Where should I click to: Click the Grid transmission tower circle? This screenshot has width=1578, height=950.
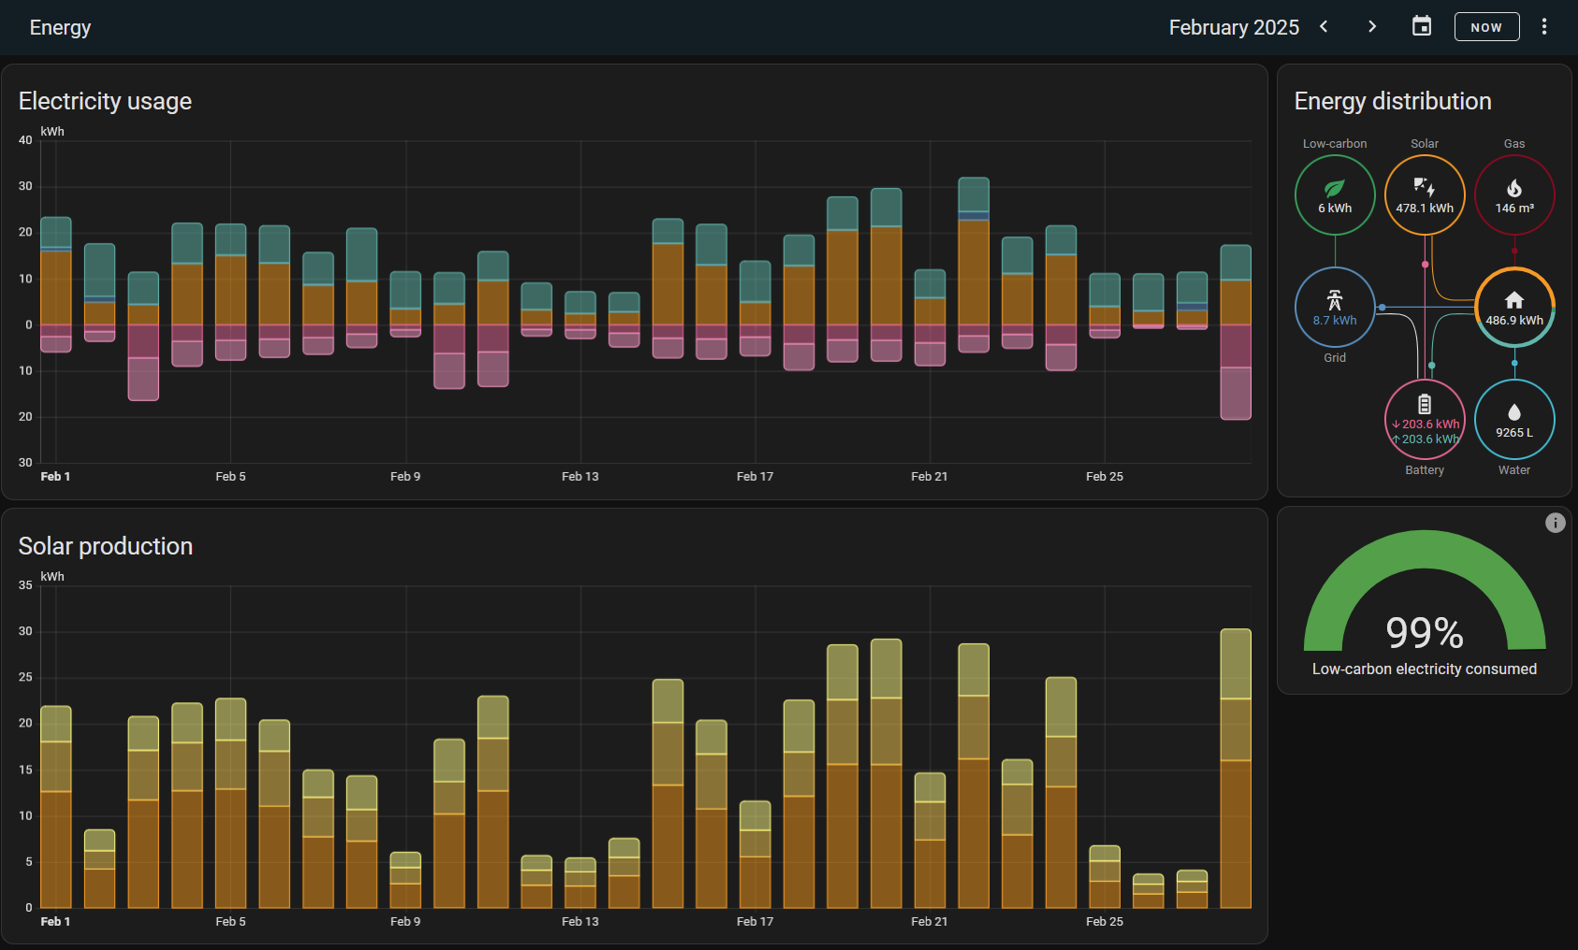point(1334,308)
